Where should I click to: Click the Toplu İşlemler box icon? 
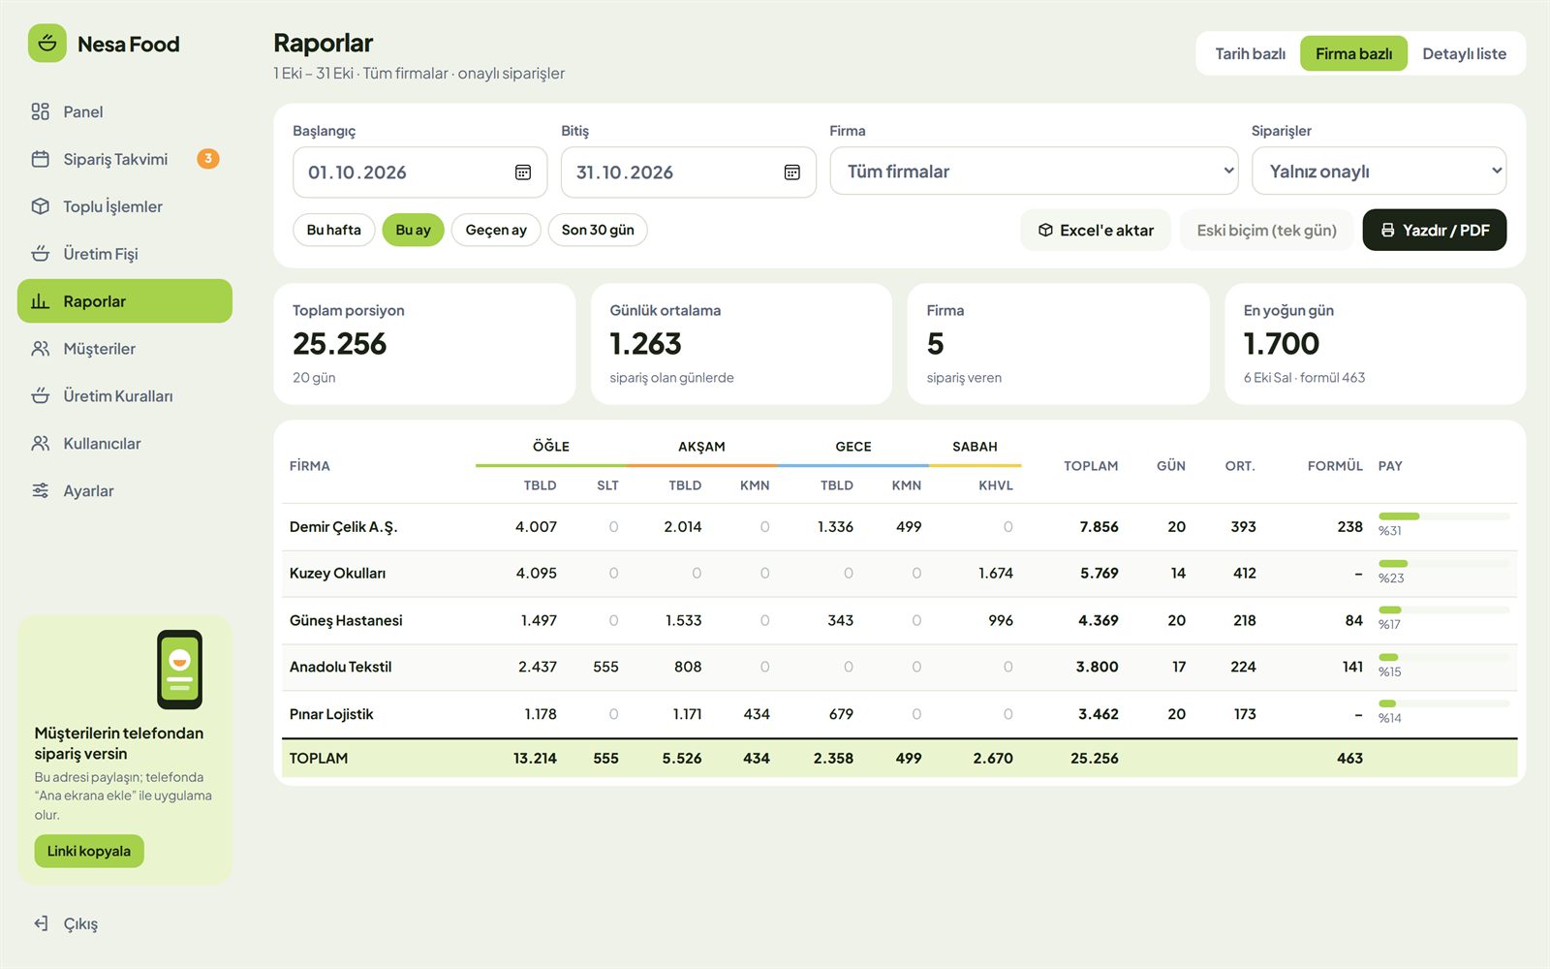click(40, 206)
